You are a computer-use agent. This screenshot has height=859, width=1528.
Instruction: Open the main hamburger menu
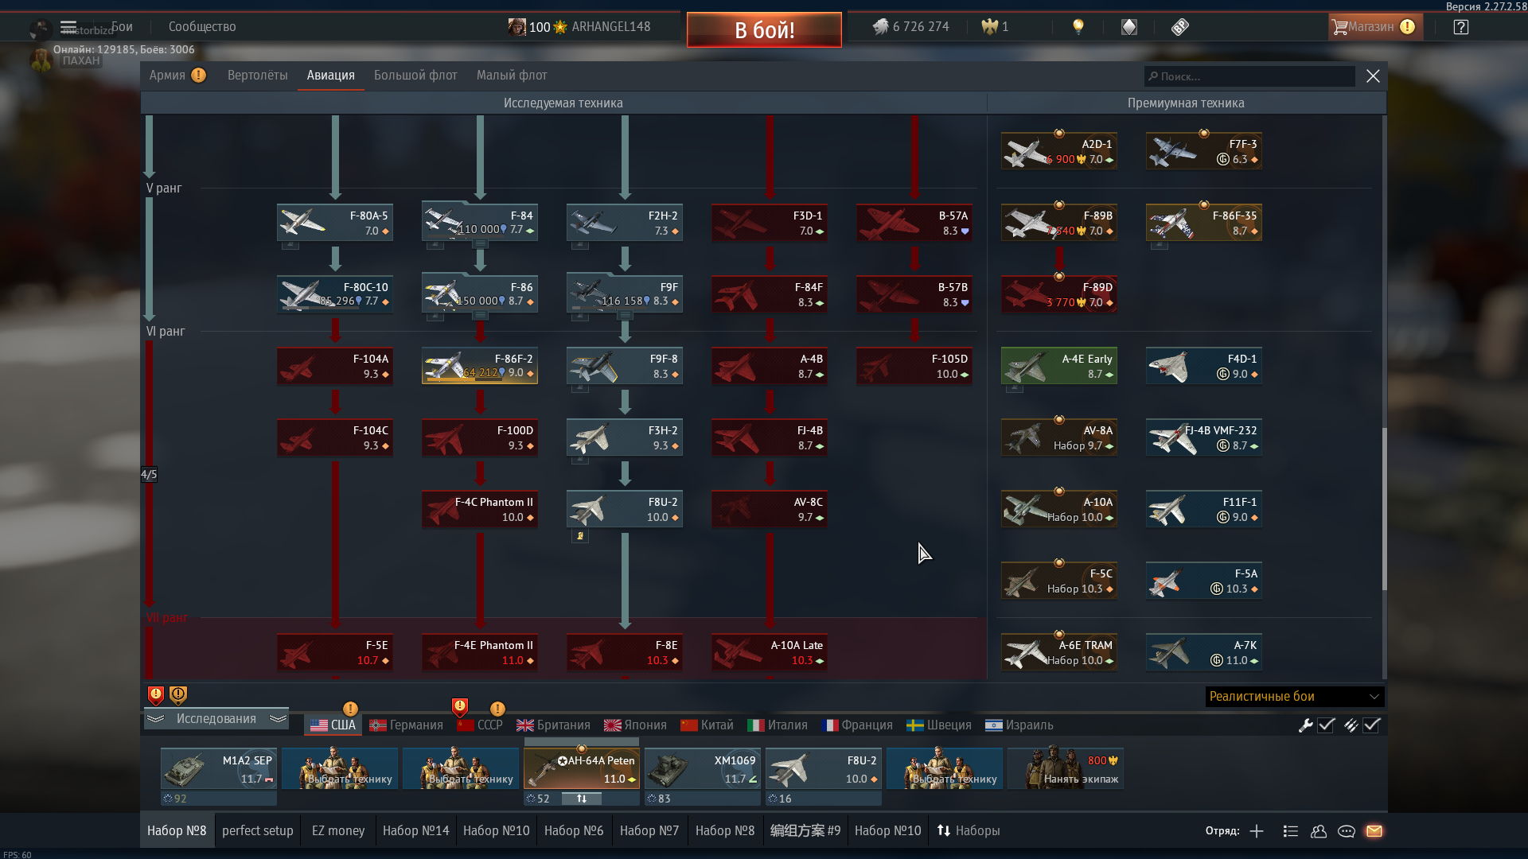pyautogui.click(x=68, y=26)
